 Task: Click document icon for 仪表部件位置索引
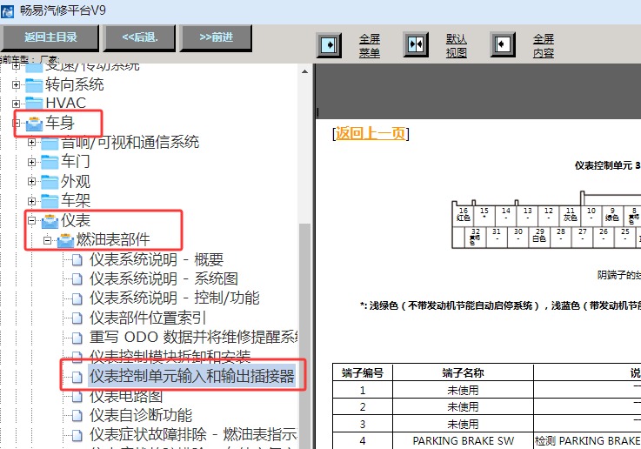pos(77,318)
